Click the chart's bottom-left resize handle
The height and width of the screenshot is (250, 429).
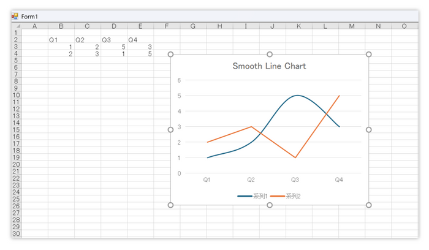[171, 205]
